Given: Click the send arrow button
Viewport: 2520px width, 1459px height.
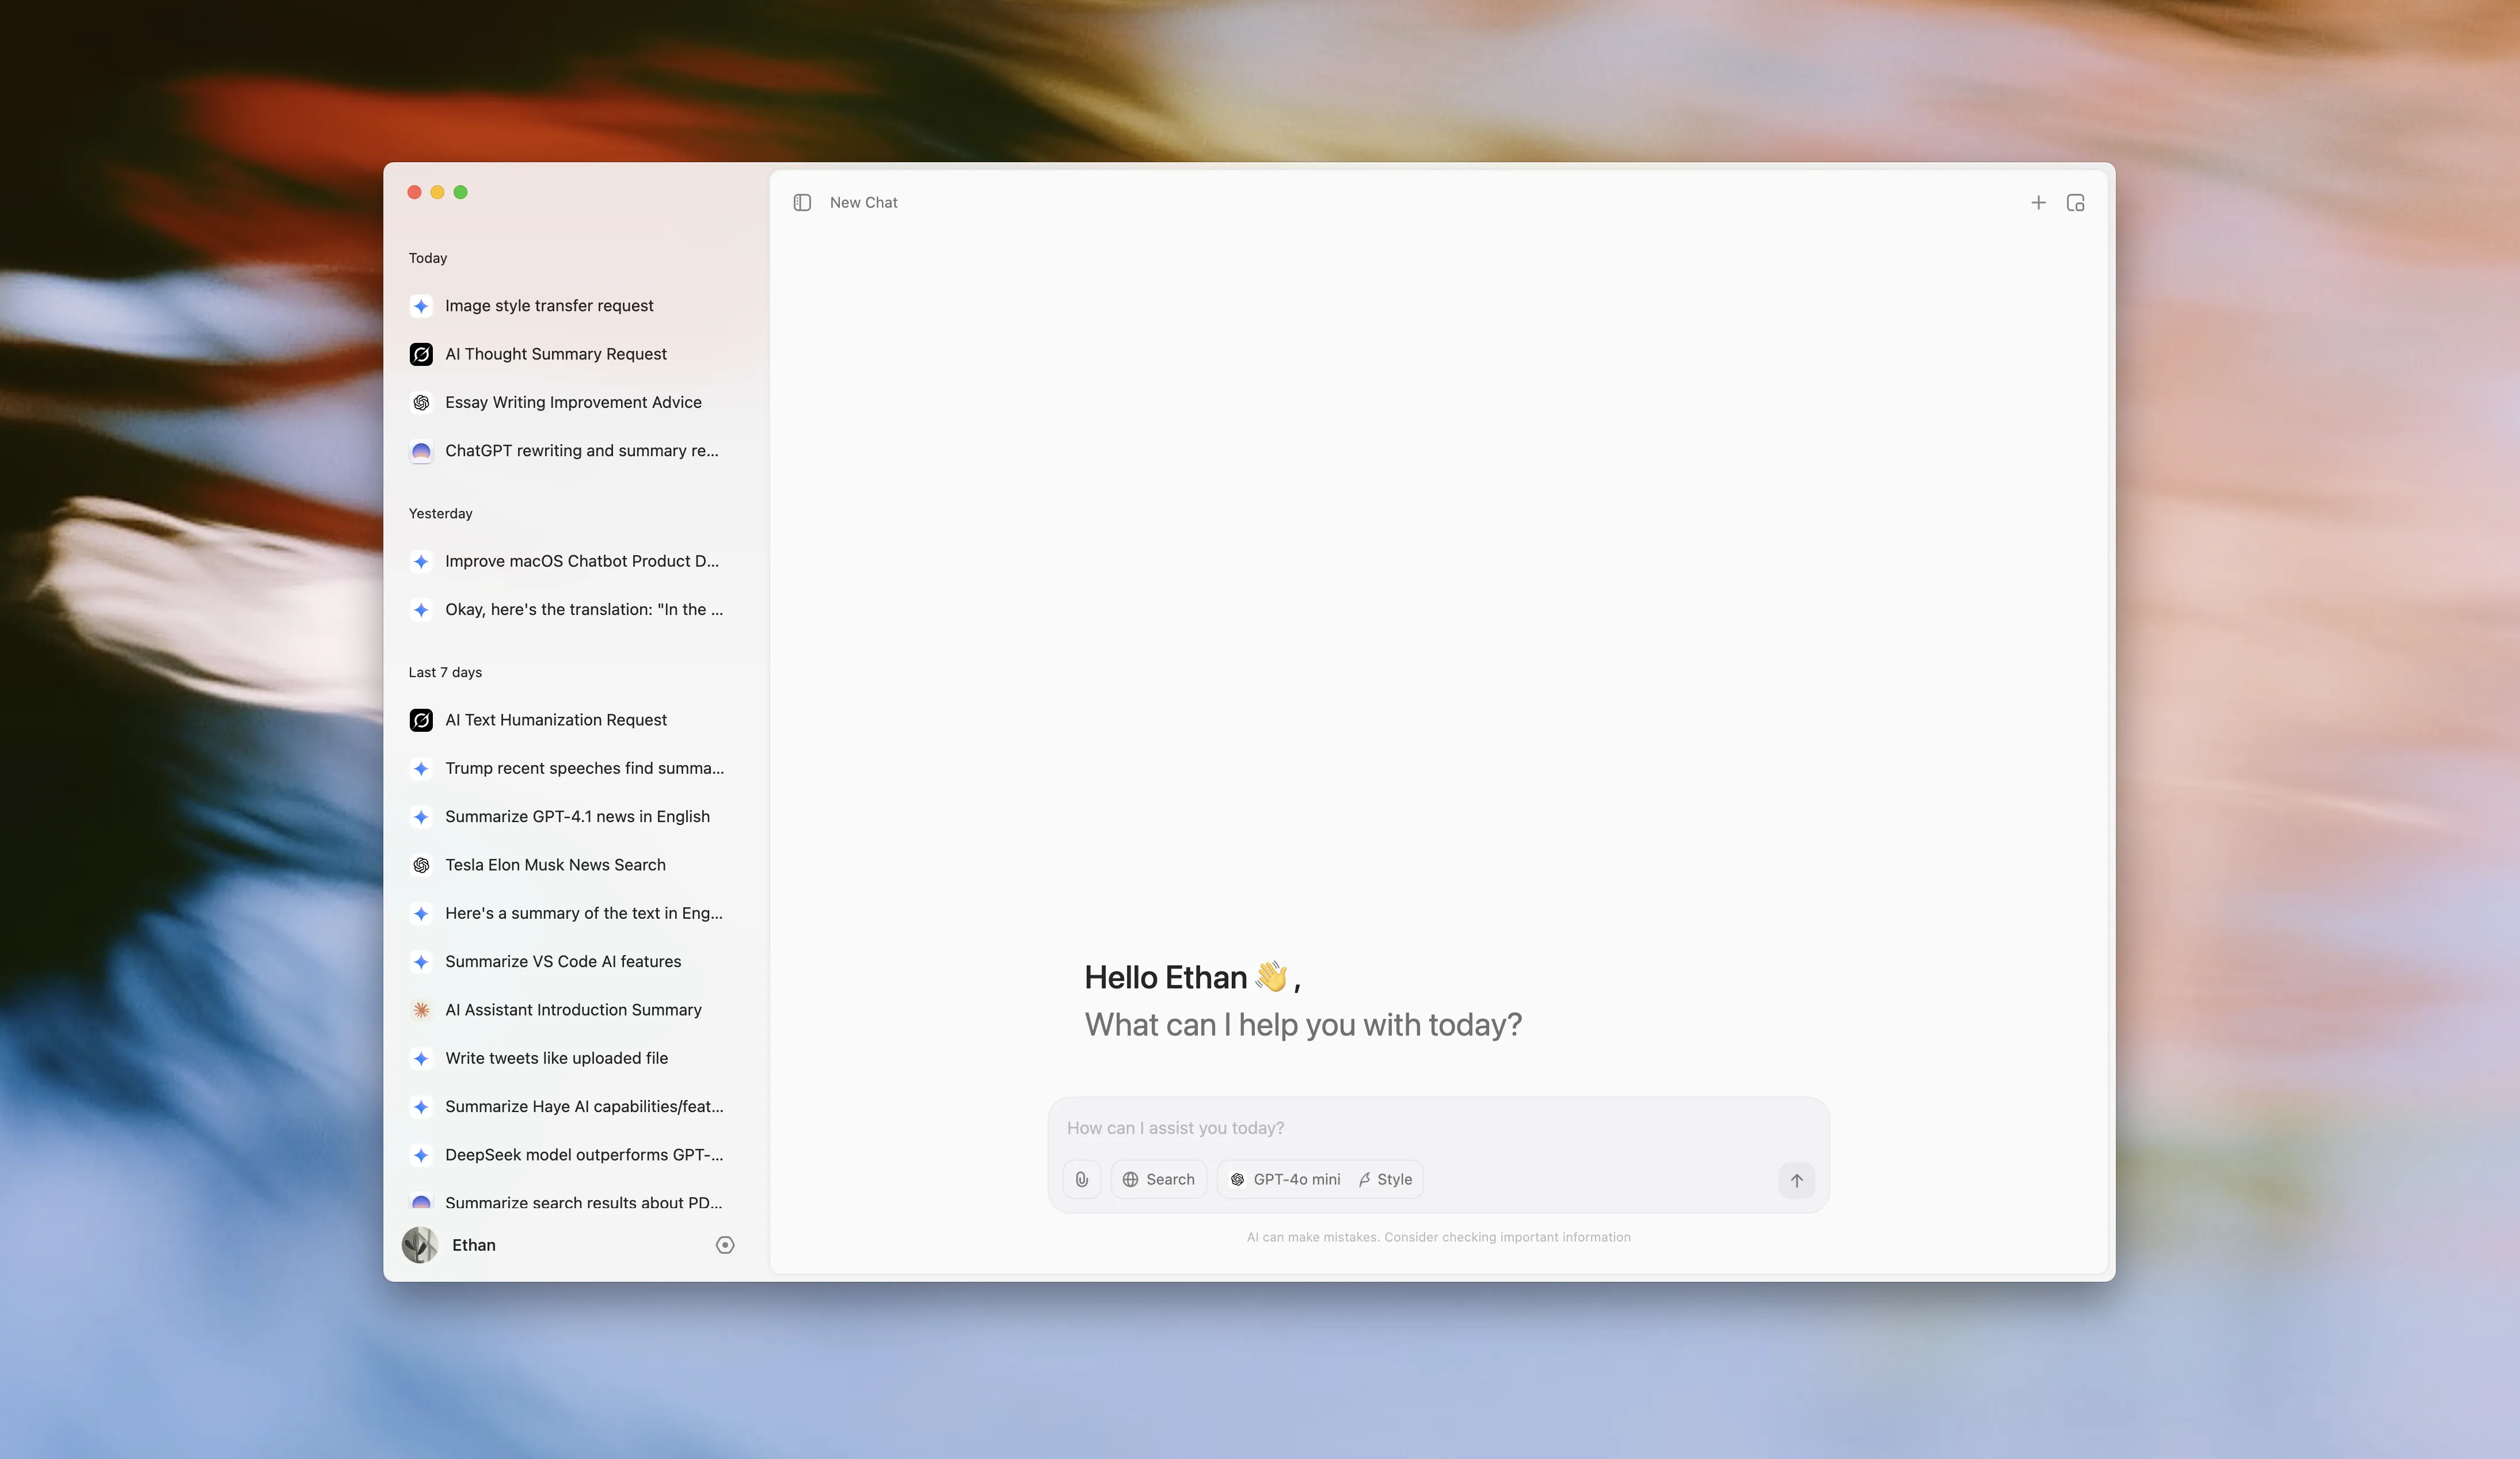Looking at the screenshot, I should point(1796,1180).
